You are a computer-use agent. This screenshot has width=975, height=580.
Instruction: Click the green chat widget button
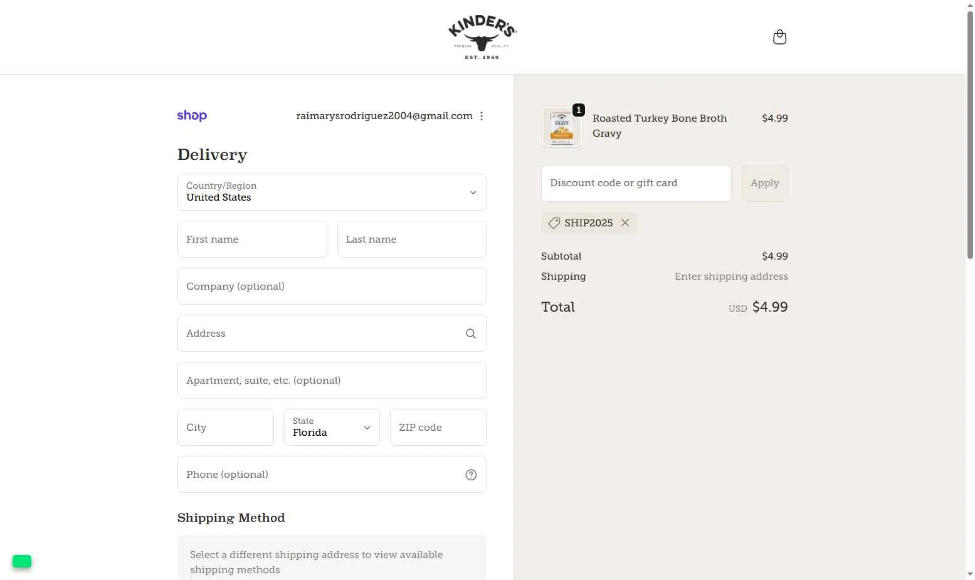(22, 561)
